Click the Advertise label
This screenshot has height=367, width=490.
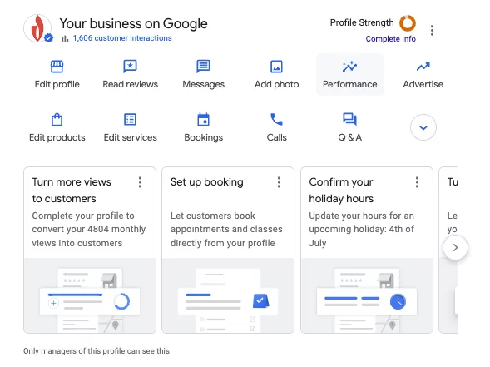point(423,84)
